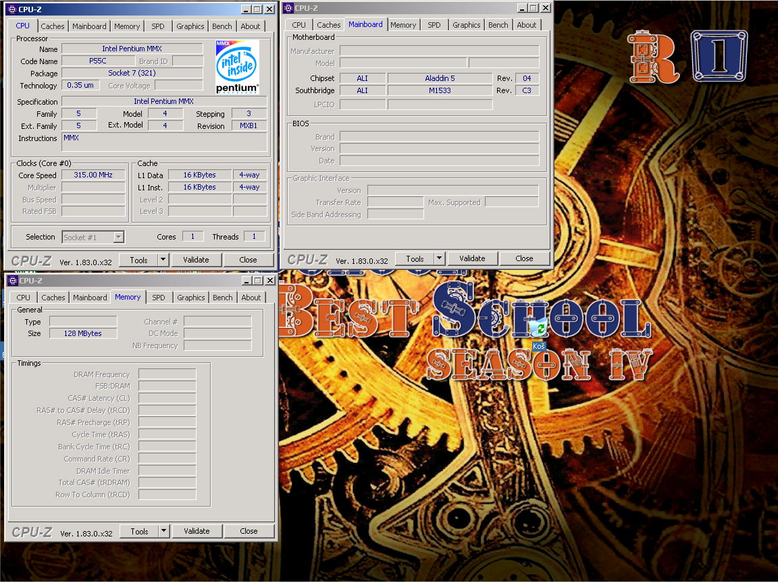Click the Code Name value P55C

[x=98, y=61]
